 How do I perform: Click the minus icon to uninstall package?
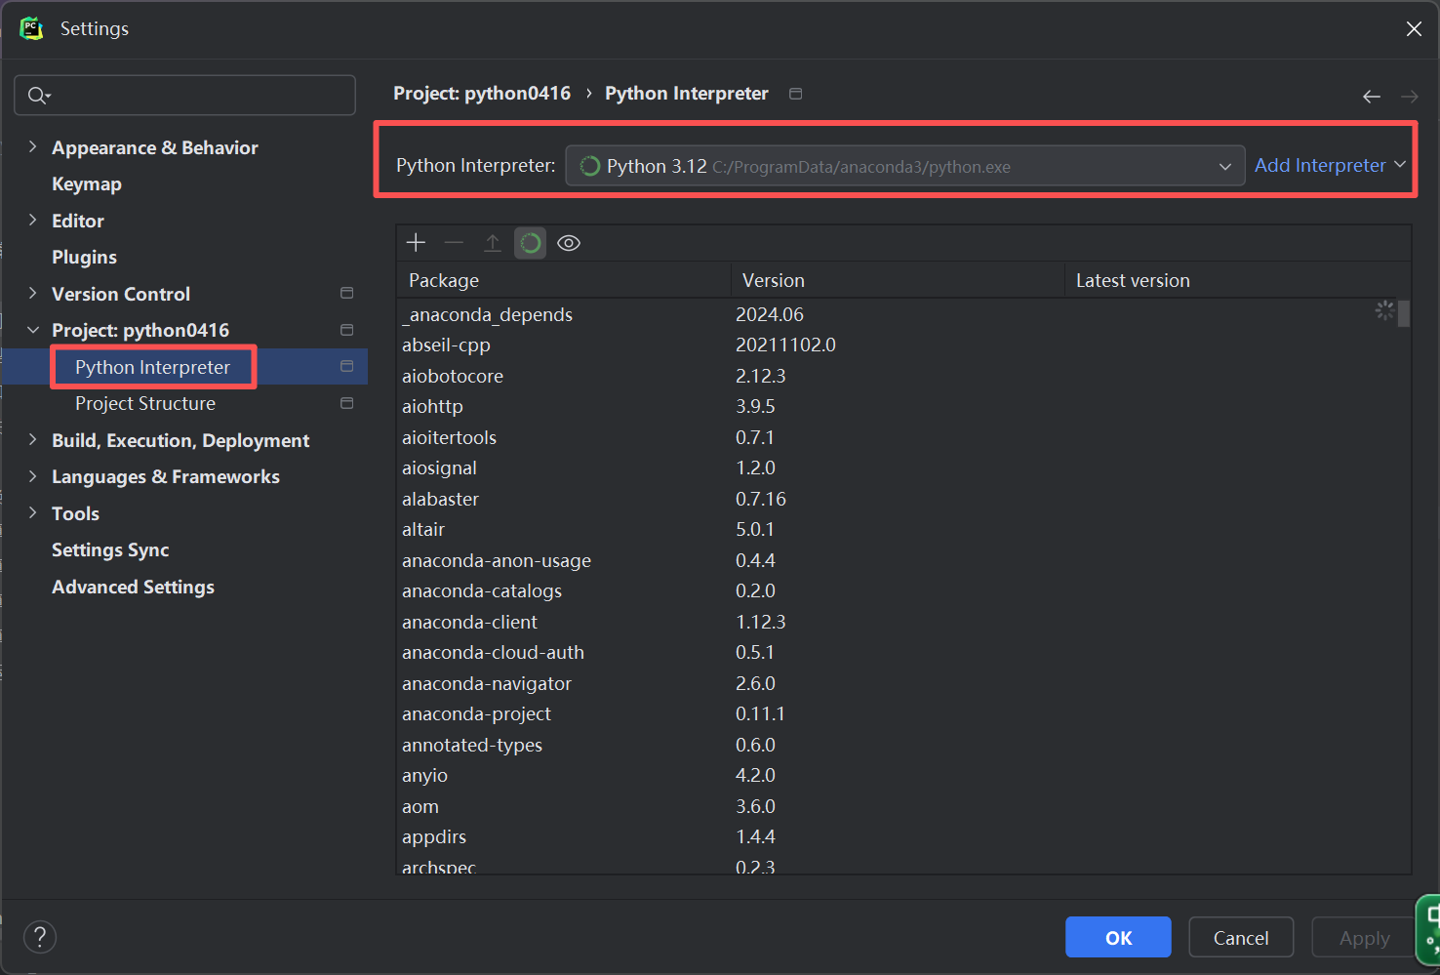(454, 243)
